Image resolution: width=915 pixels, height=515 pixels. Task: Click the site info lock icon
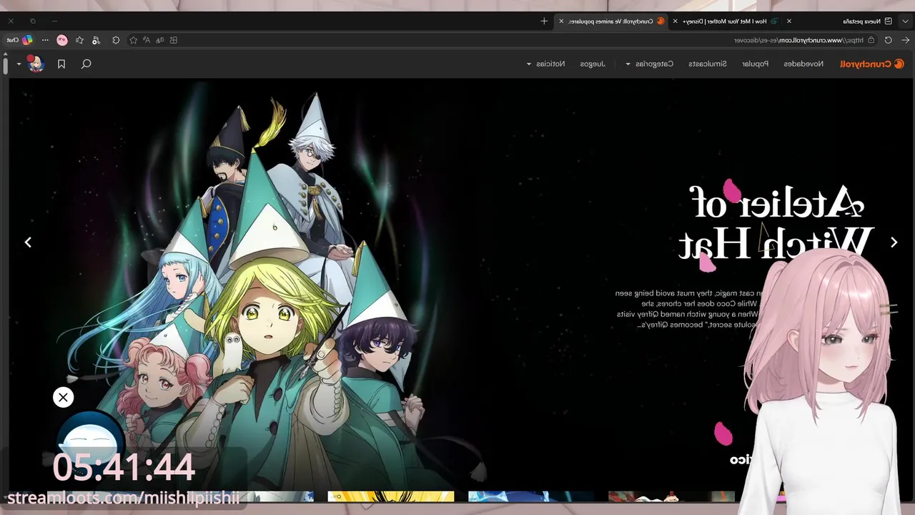(x=871, y=40)
